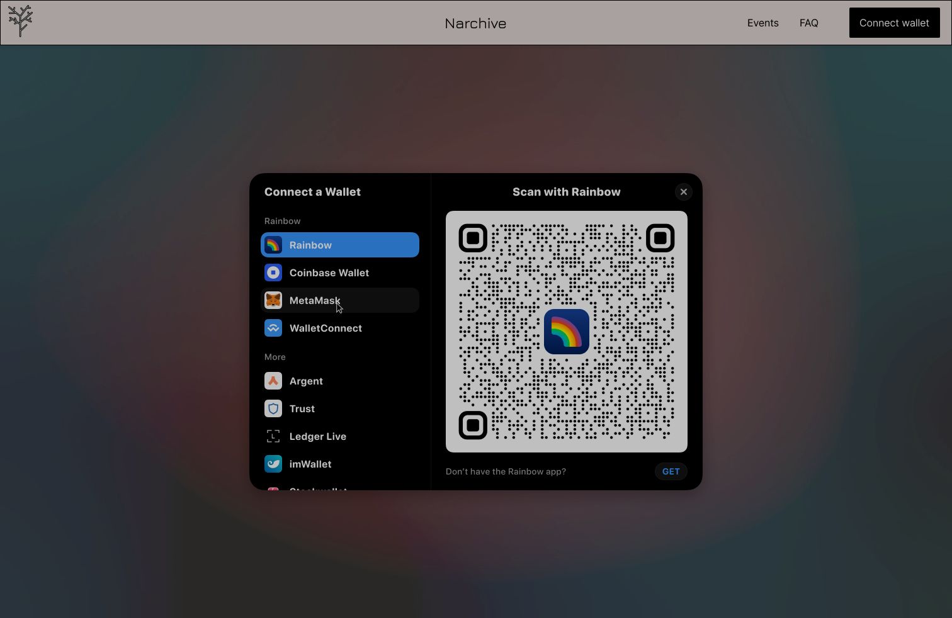Open the Events page
This screenshot has height=618, width=952.
[x=763, y=23]
